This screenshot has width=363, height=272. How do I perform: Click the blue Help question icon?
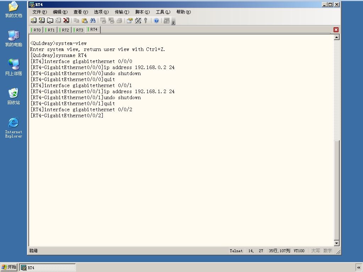(156, 21)
